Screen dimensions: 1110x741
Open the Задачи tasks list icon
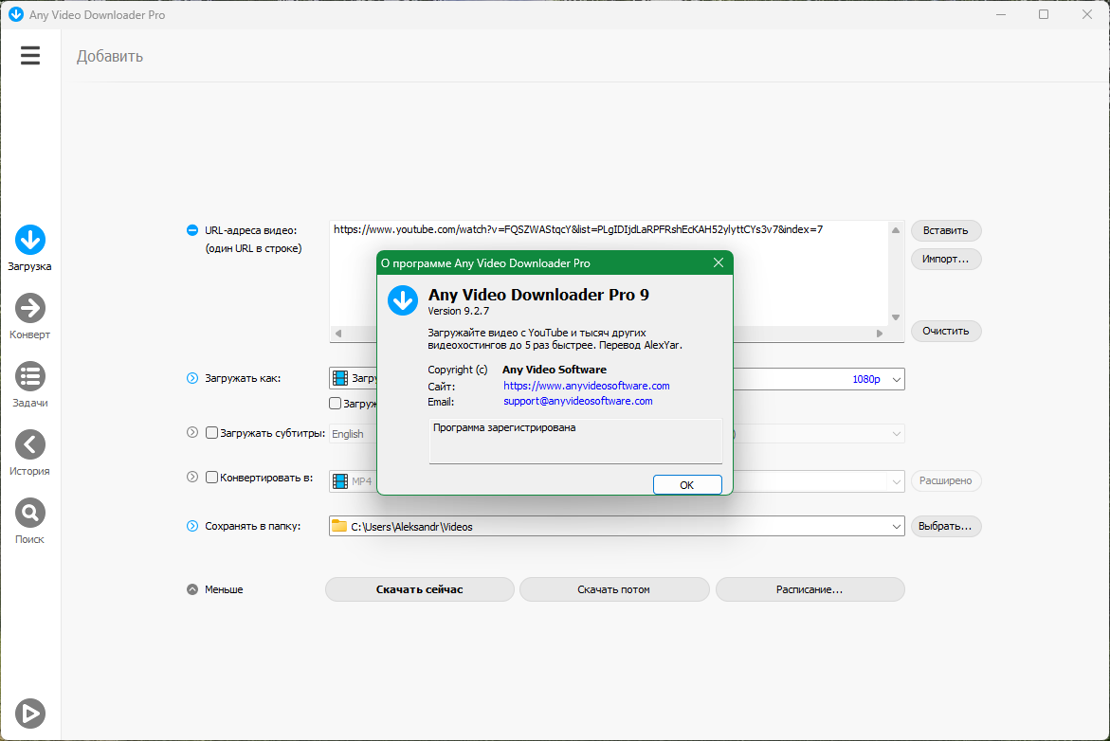(x=29, y=376)
